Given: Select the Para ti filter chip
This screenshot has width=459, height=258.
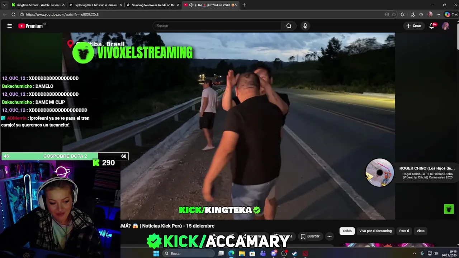Looking at the screenshot, I should tap(404, 231).
